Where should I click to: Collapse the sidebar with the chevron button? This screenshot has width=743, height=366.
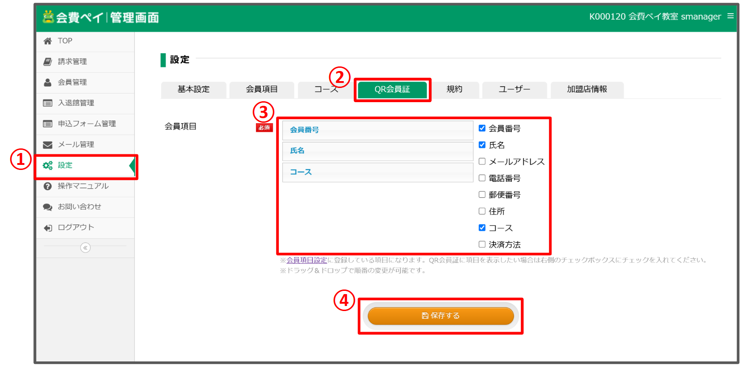pyautogui.click(x=85, y=248)
